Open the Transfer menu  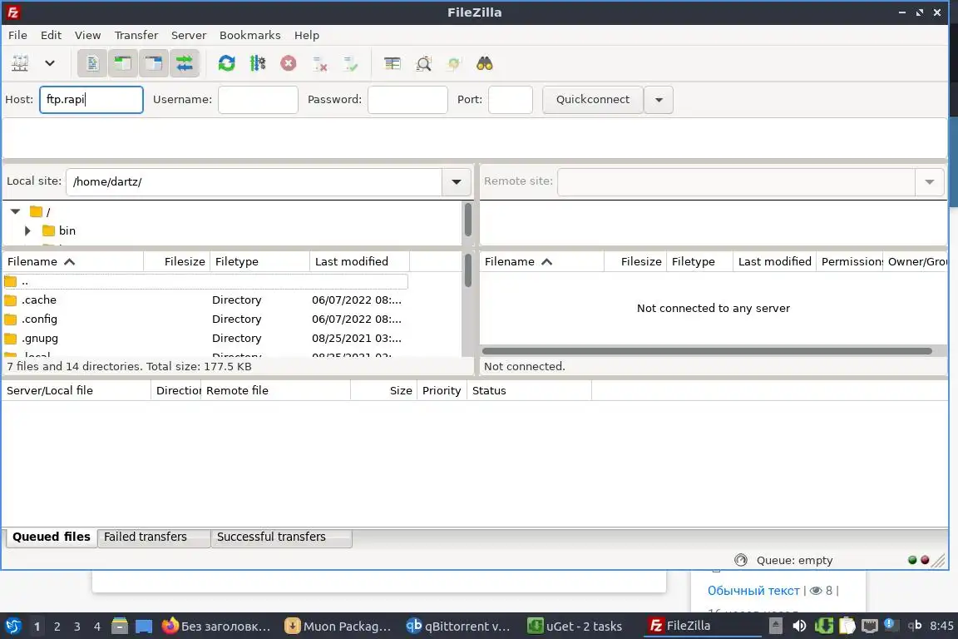(x=136, y=36)
